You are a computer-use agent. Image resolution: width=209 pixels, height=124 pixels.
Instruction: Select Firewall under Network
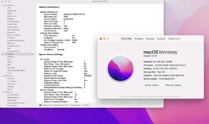click(11, 79)
